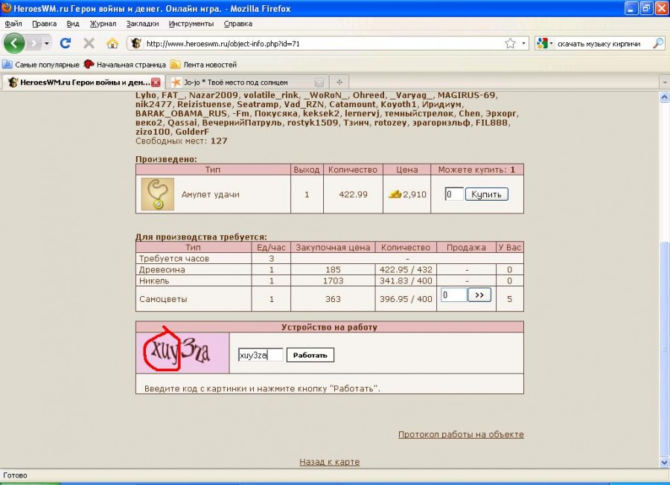Open the address bar history dropdown

click(523, 43)
